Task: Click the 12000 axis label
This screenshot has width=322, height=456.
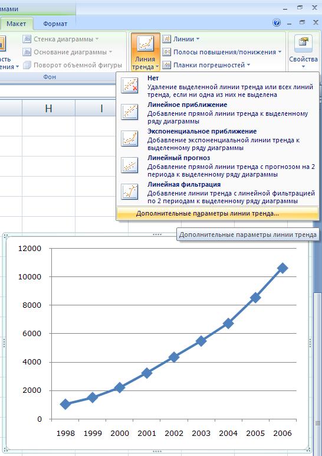Action: [x=29, y=248]
